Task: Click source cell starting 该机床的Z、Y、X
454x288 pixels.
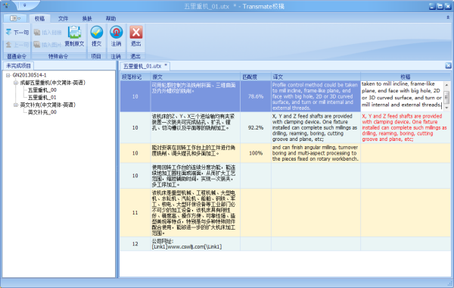Action: 195,127
